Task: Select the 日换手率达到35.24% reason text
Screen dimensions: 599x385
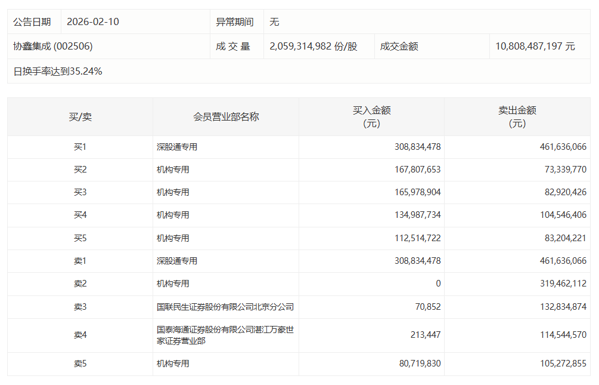Action: click(58, 72)
